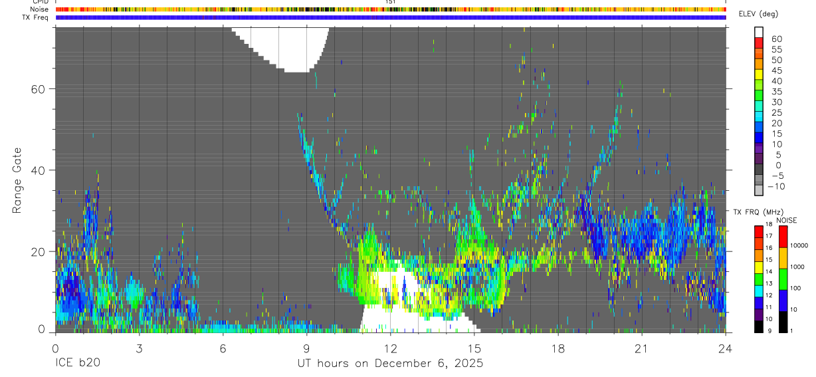816x377 pixels.
Task: Click the light gray bottom segment of ELEV colorbar
Action: [758, 190]
